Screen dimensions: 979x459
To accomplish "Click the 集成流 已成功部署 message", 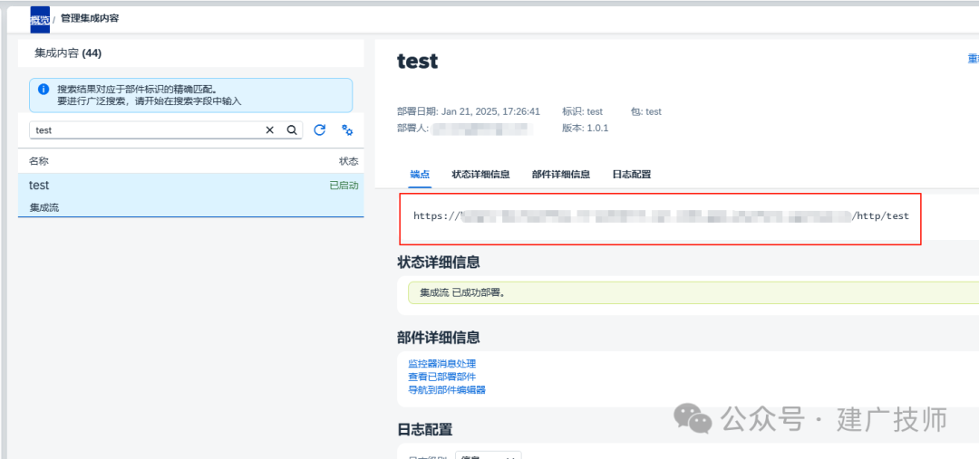I will tap(462, 292).
